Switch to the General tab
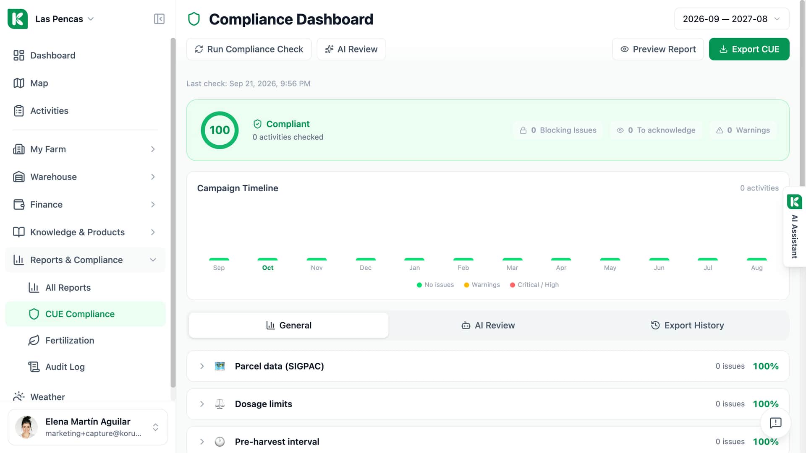The image size is (806, 453). tap(289, 325)
